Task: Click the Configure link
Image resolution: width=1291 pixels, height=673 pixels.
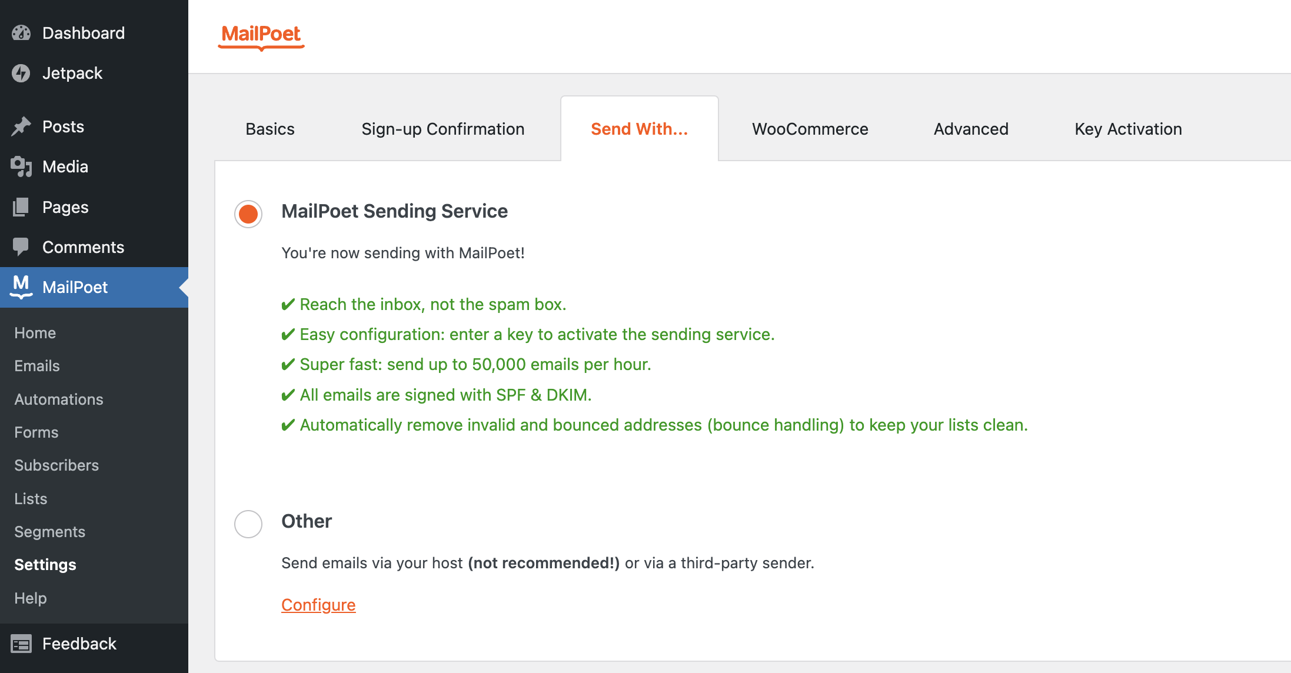Action: 318,605
